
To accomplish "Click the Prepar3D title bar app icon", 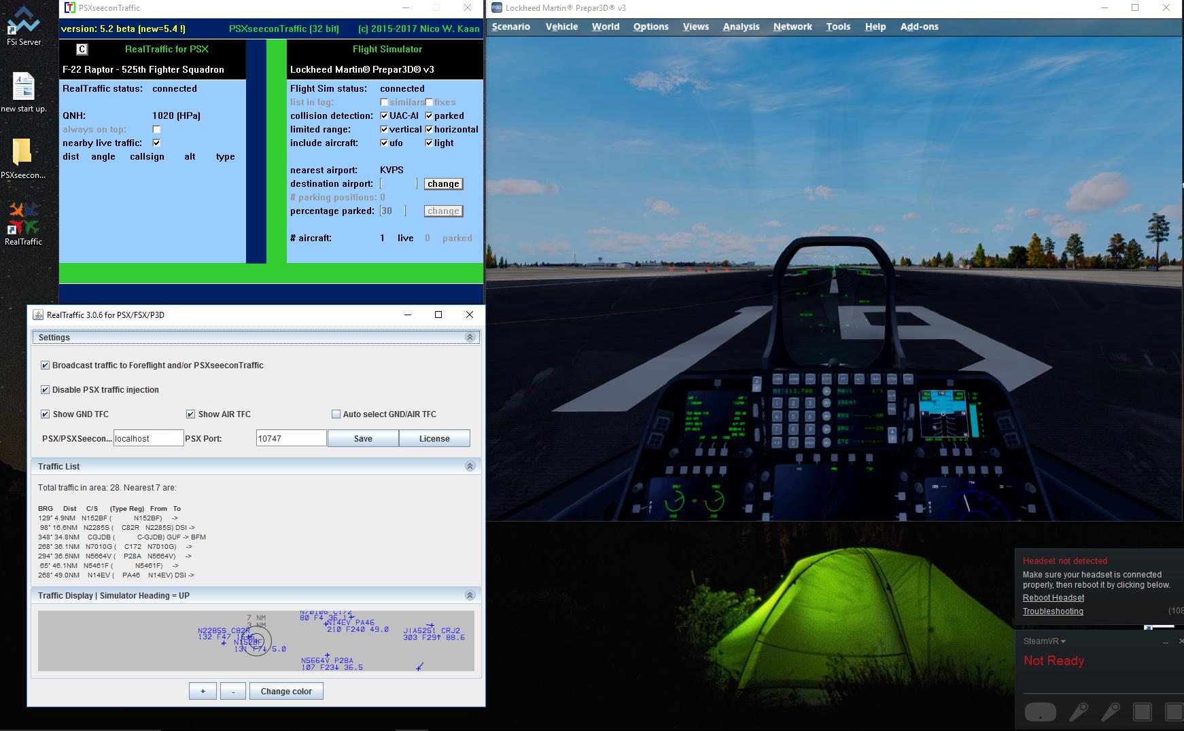I will 496,8.
